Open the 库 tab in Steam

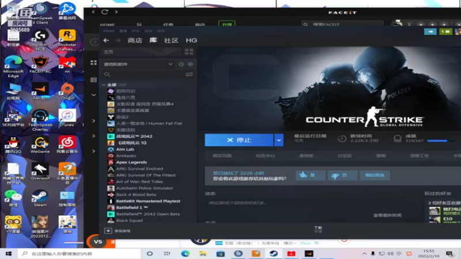(x=153, y=40)
